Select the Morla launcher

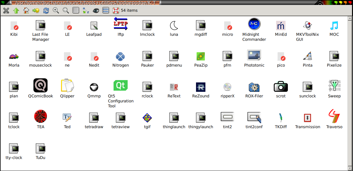(14, 56)
